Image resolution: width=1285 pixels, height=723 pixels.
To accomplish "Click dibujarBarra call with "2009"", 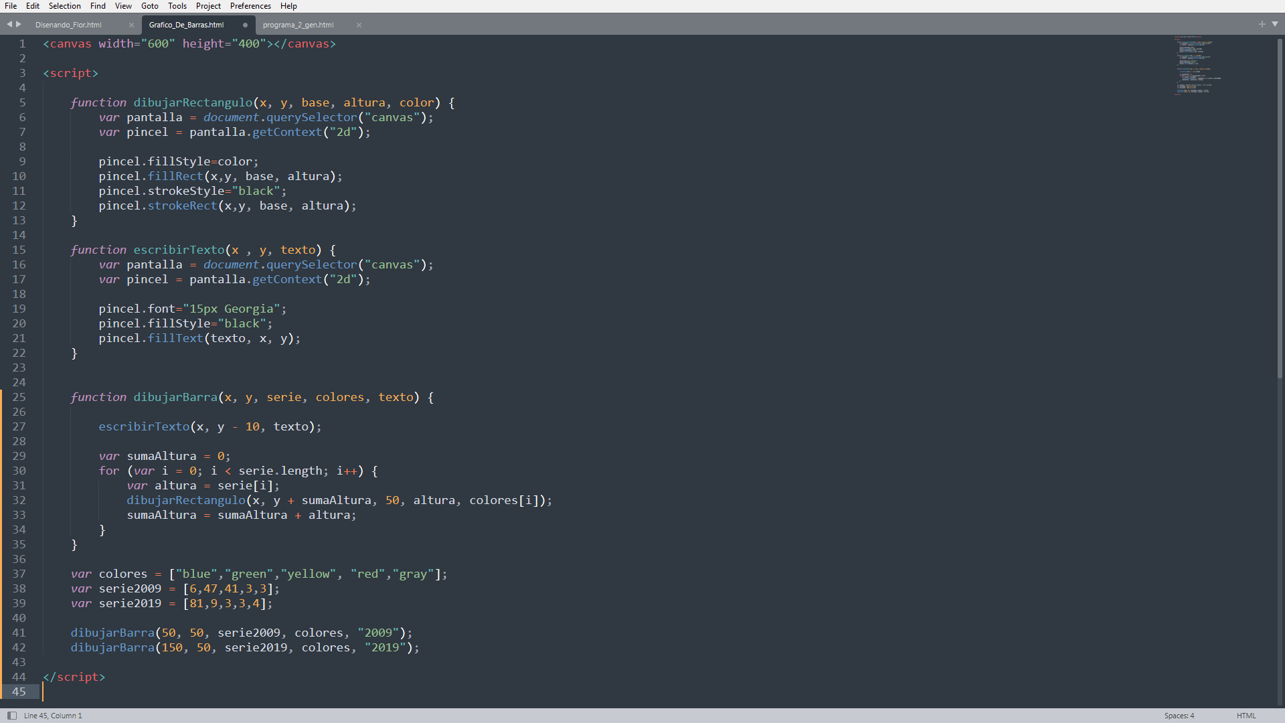I will click(242, 633).
